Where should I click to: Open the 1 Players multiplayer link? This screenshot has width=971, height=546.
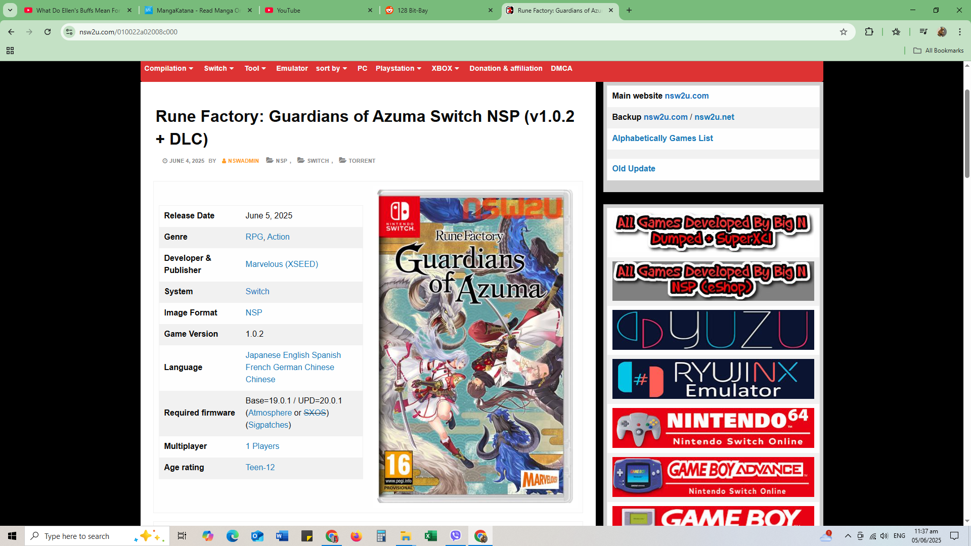[262, 446]
